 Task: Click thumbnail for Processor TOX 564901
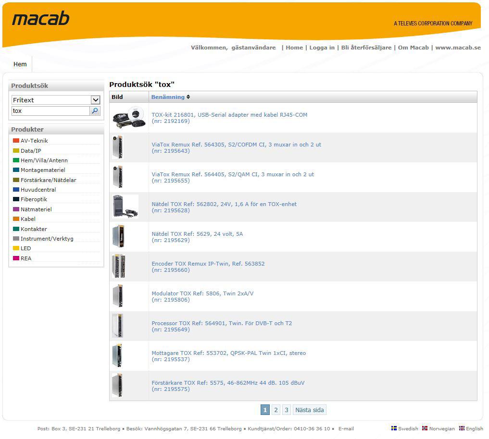118,326
